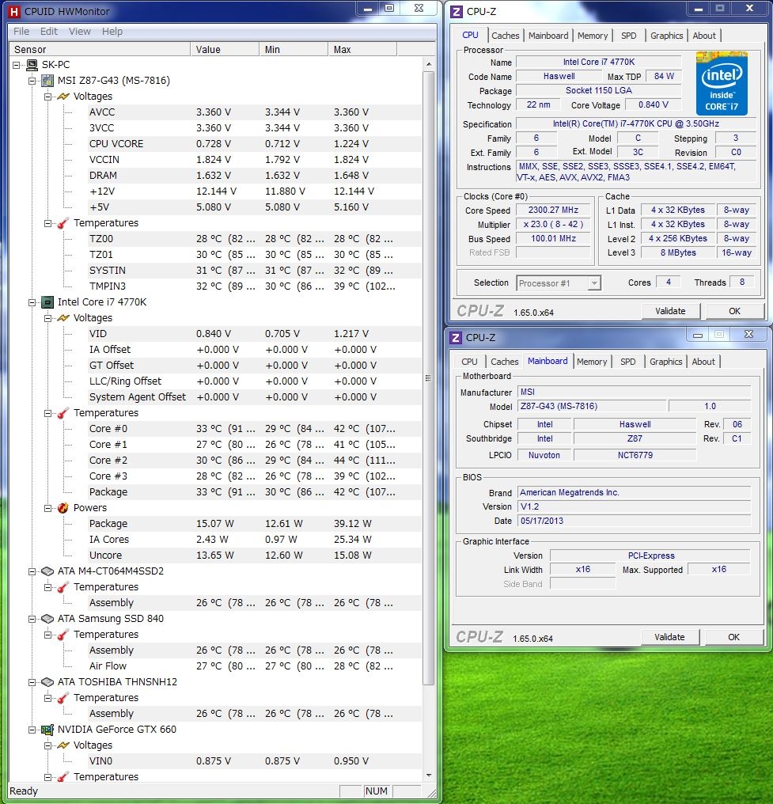Collapse the Intel Core i7 4770K node
The width and height of the screenshot is (773, 804).
click(x=32, y=302)
